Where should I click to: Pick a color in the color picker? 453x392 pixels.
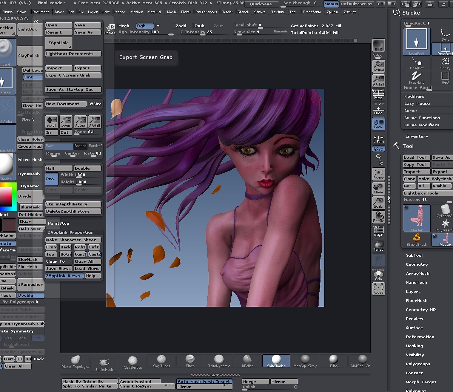[x=8, y=196]
